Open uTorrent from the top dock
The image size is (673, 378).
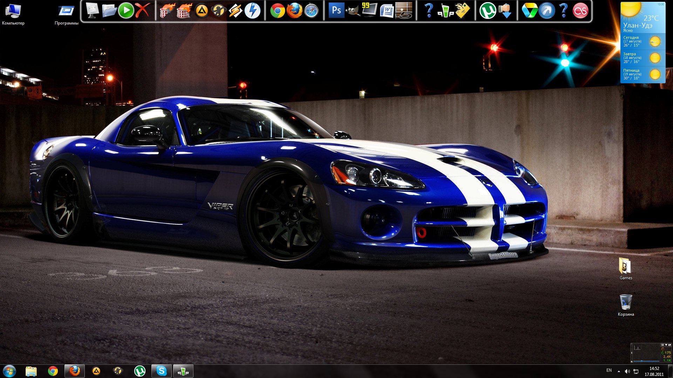click(488, 10)
